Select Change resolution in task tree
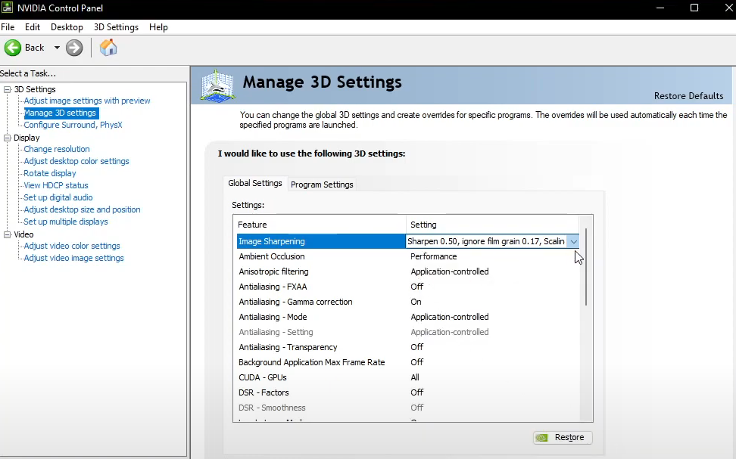Image resolution: width=736 pixels, height=459 pixels. pyautogui.click(x=57, y=149)
